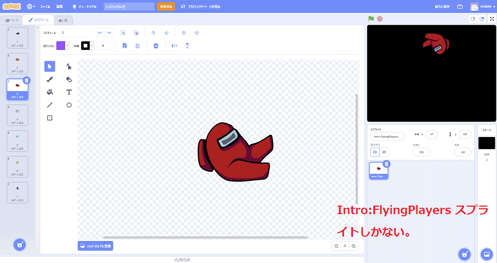Zoom out the costume canvas
The height and width of the screenshot is (263, 497).
(x=336, y=246)
